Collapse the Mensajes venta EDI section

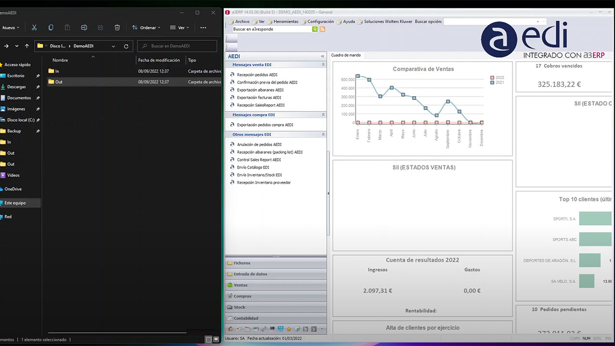pos(323,64)
